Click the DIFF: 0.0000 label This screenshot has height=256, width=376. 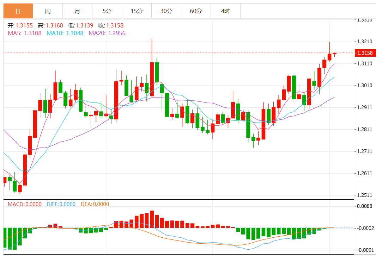61,204
